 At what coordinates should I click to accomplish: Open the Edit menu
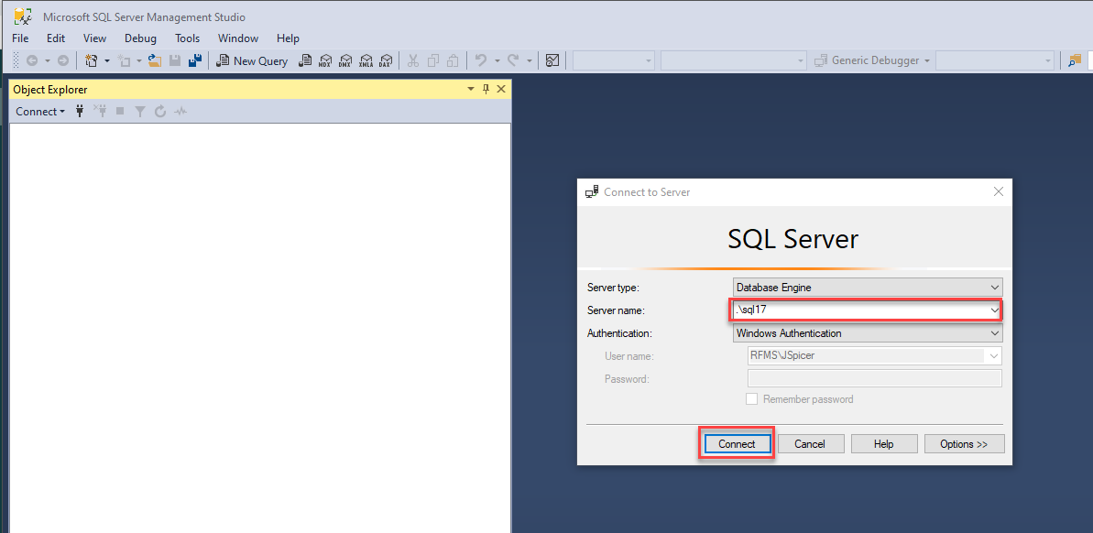[x=56, y=38]
